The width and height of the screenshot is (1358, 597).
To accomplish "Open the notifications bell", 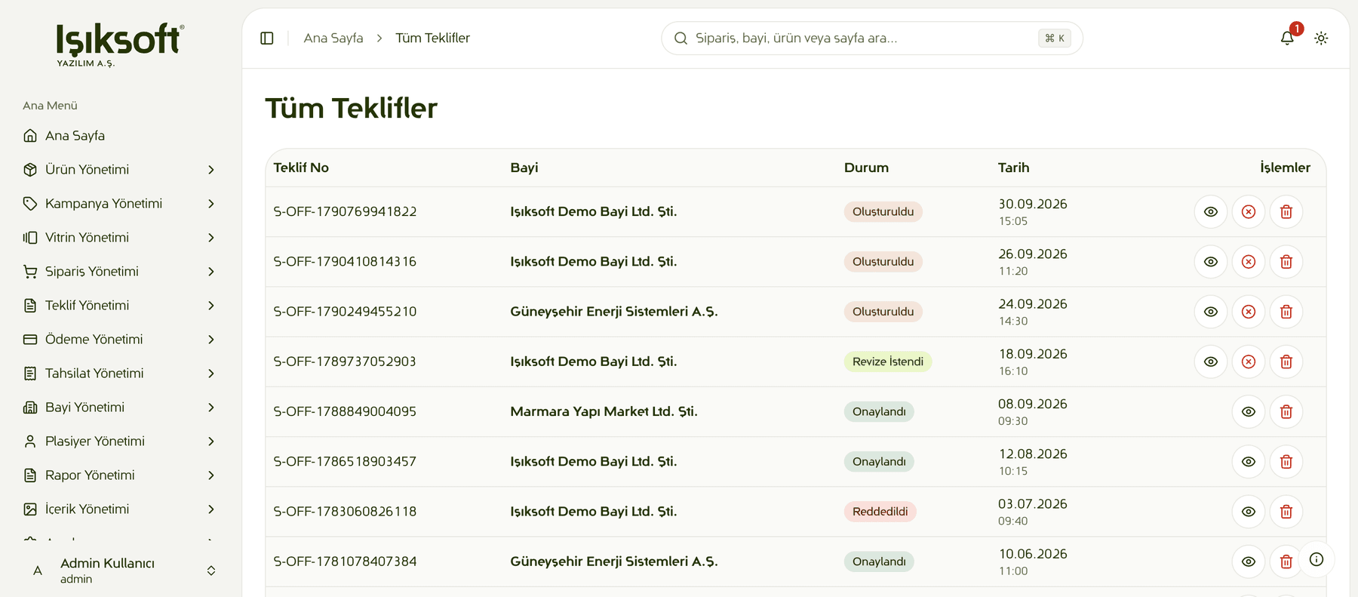I will pos(1287,38).
